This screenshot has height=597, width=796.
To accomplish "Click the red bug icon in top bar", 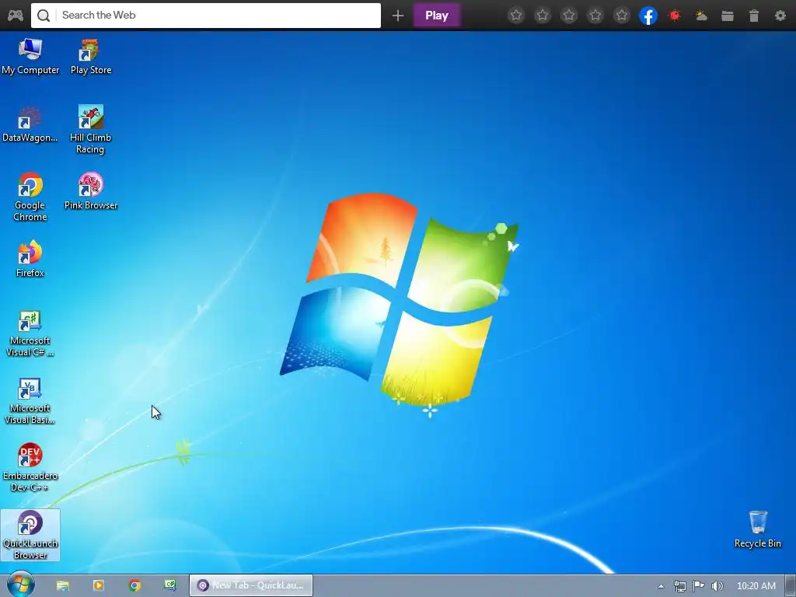I will point(675,16).
